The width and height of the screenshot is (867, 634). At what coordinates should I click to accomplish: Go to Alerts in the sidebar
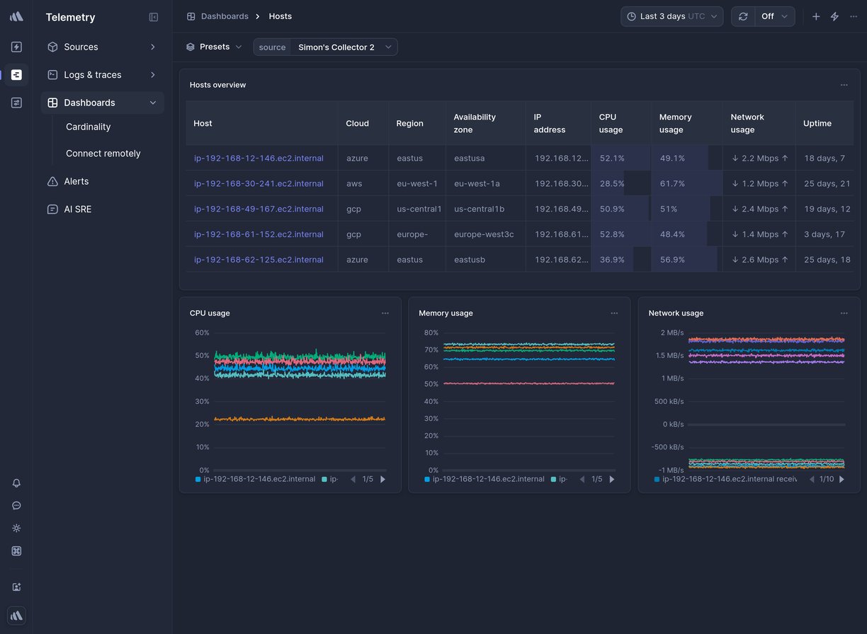point(76,181)
